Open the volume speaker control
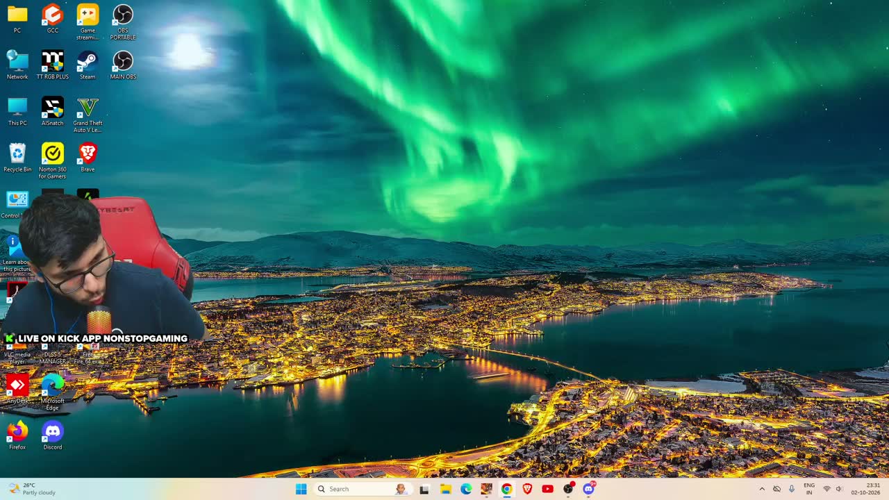Viewport: 889px width, 500px height. 838,489
